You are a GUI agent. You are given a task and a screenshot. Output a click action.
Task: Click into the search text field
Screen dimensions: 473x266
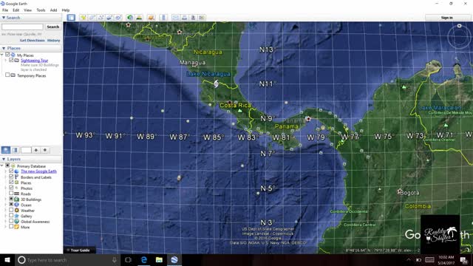22,27
